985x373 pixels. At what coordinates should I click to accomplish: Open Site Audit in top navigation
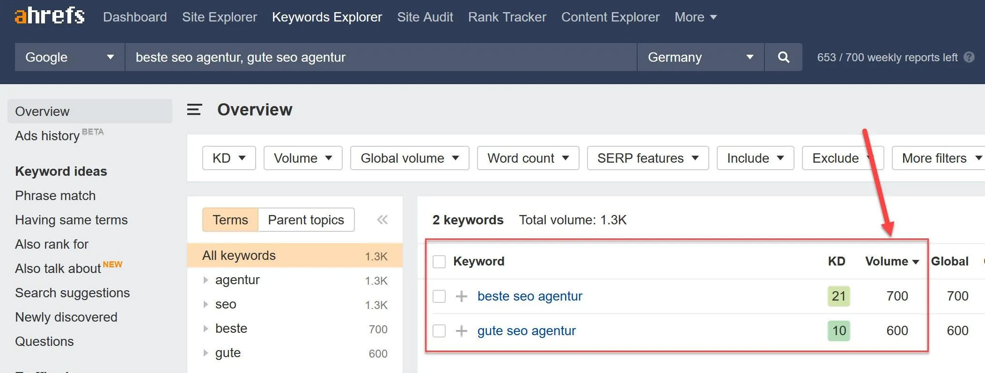point(425,17)
